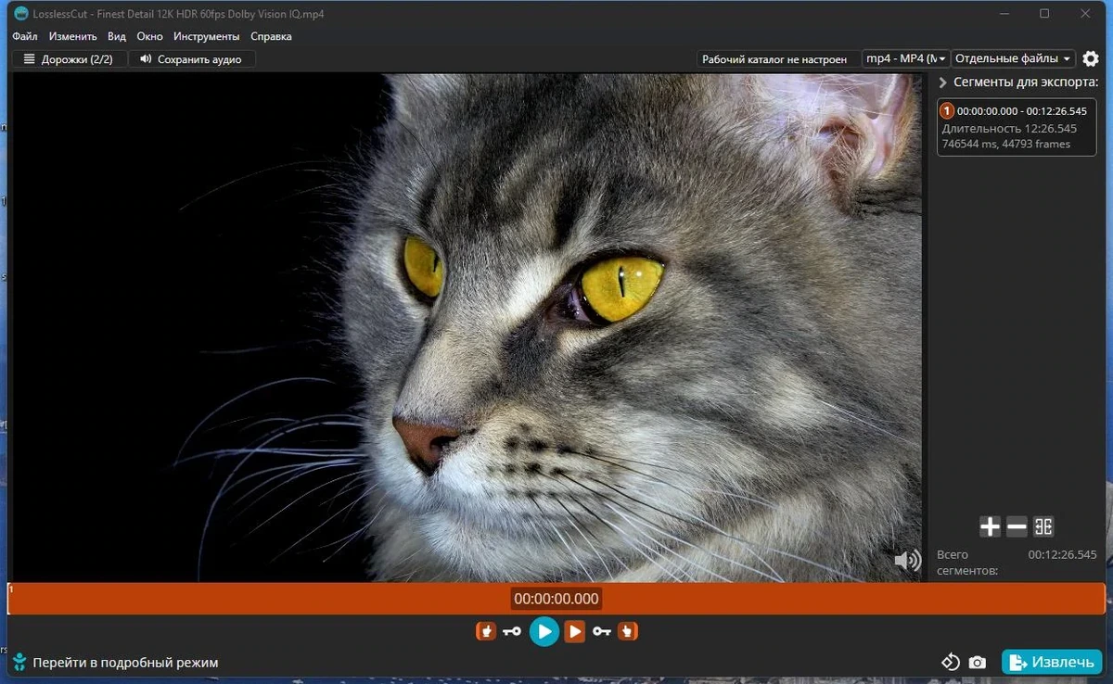Viewport: 1113px width, 684px height.
Task: Open the Файл menu
Action: coord(25,36)
